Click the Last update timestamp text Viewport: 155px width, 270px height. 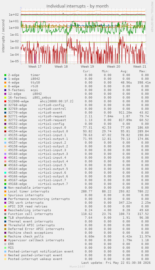pyautogui.click(x=116, y=263)
